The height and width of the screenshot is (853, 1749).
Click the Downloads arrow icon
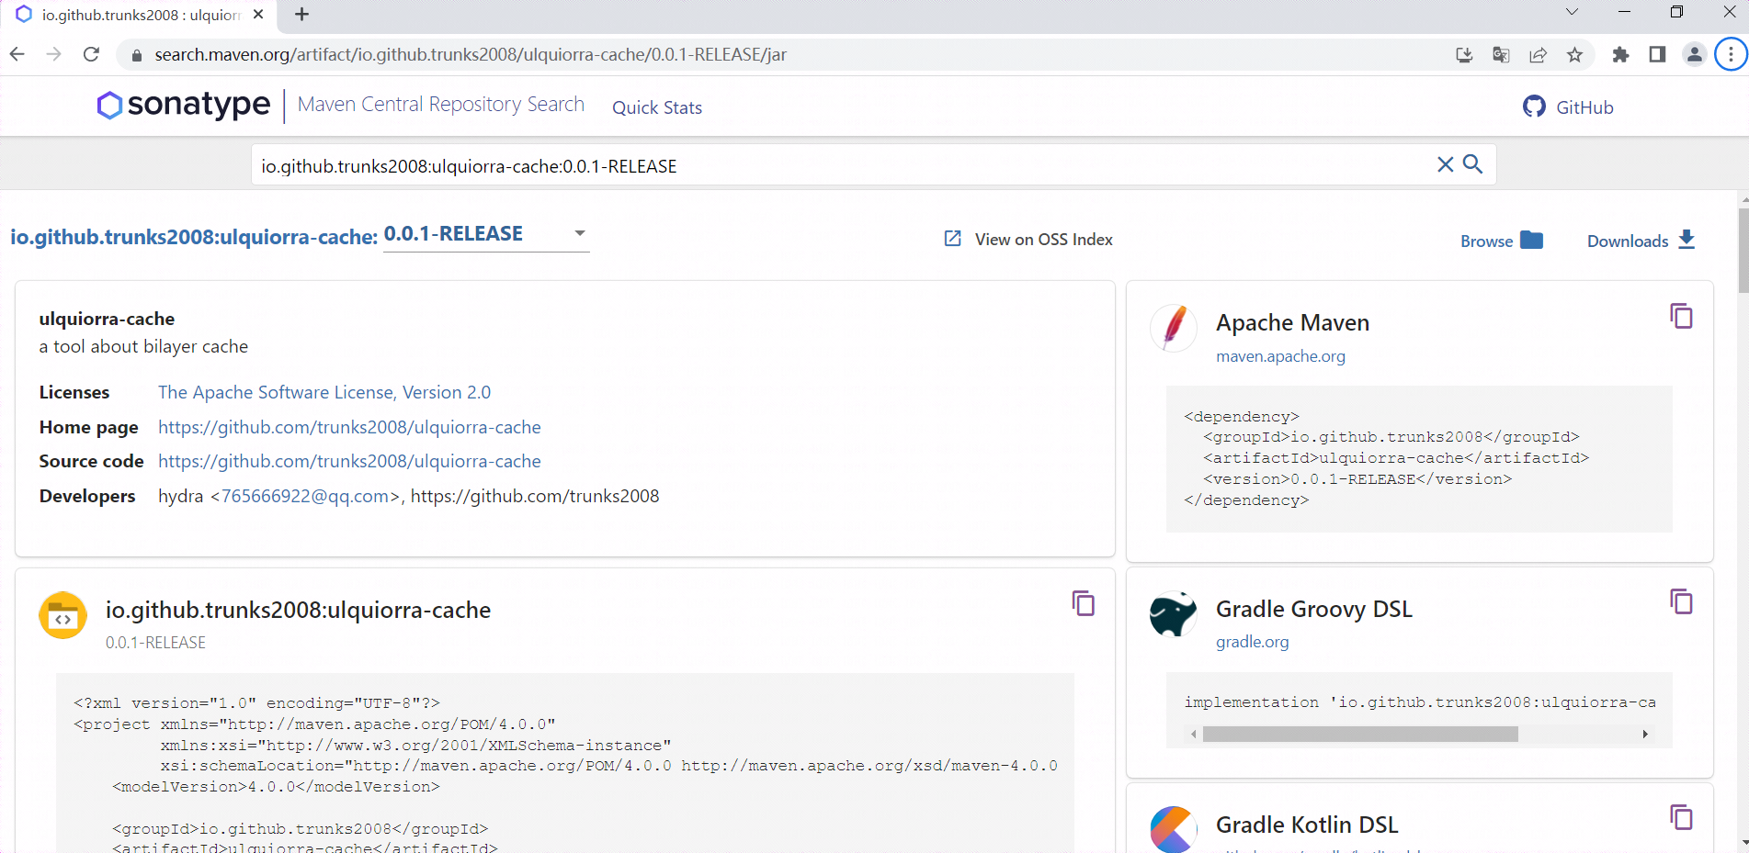[1687, 240]
